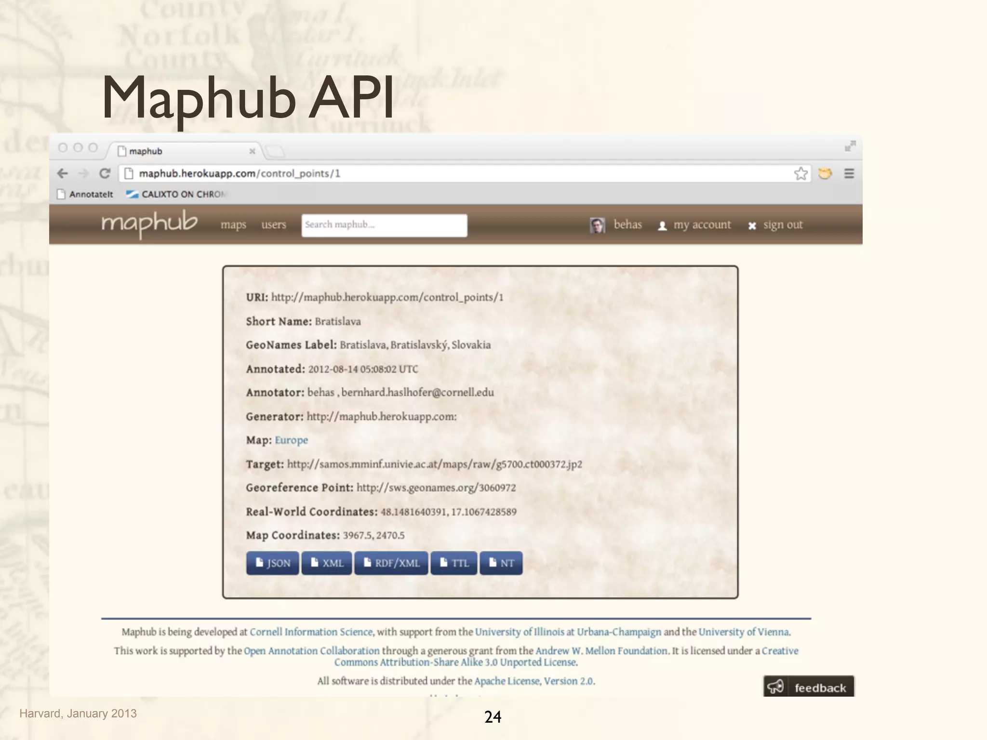987x740 pixels.
Task: Click the Generator maphub.herokuapp.com URL
Action: pos(381,417)
